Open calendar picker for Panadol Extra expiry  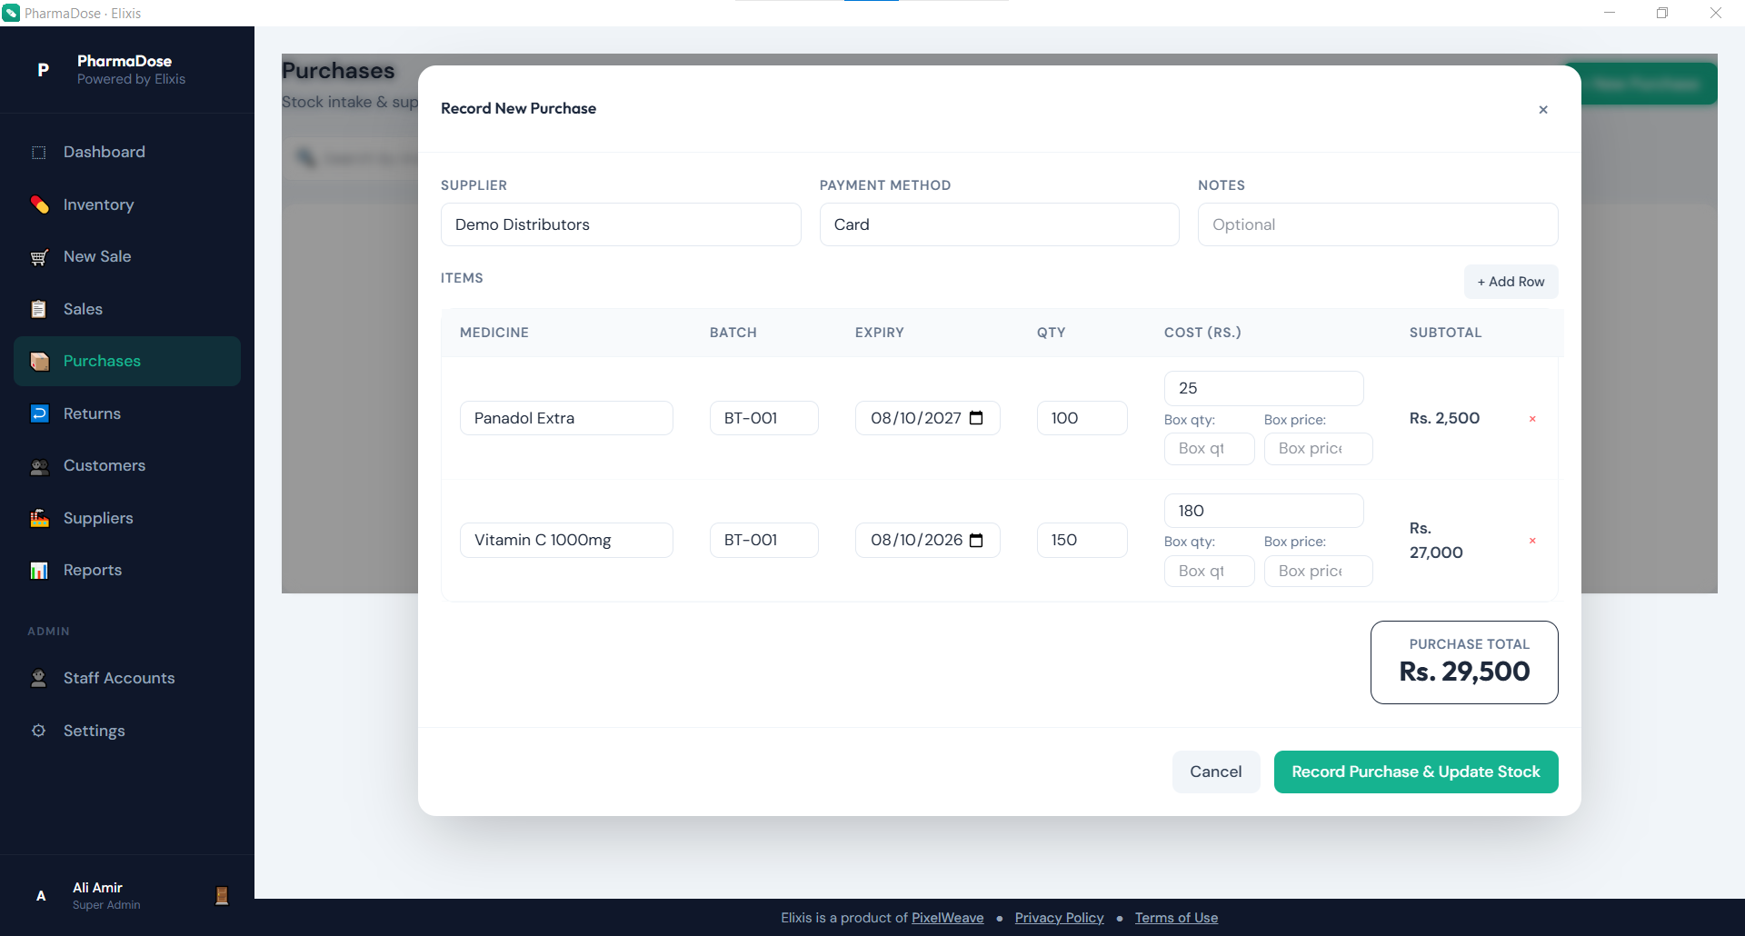pyautogui.click(x=976, y=418)
